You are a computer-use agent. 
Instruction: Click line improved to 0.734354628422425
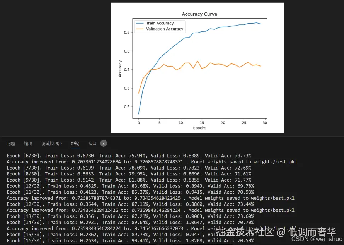pyautogui.click(x=150, y=198)
